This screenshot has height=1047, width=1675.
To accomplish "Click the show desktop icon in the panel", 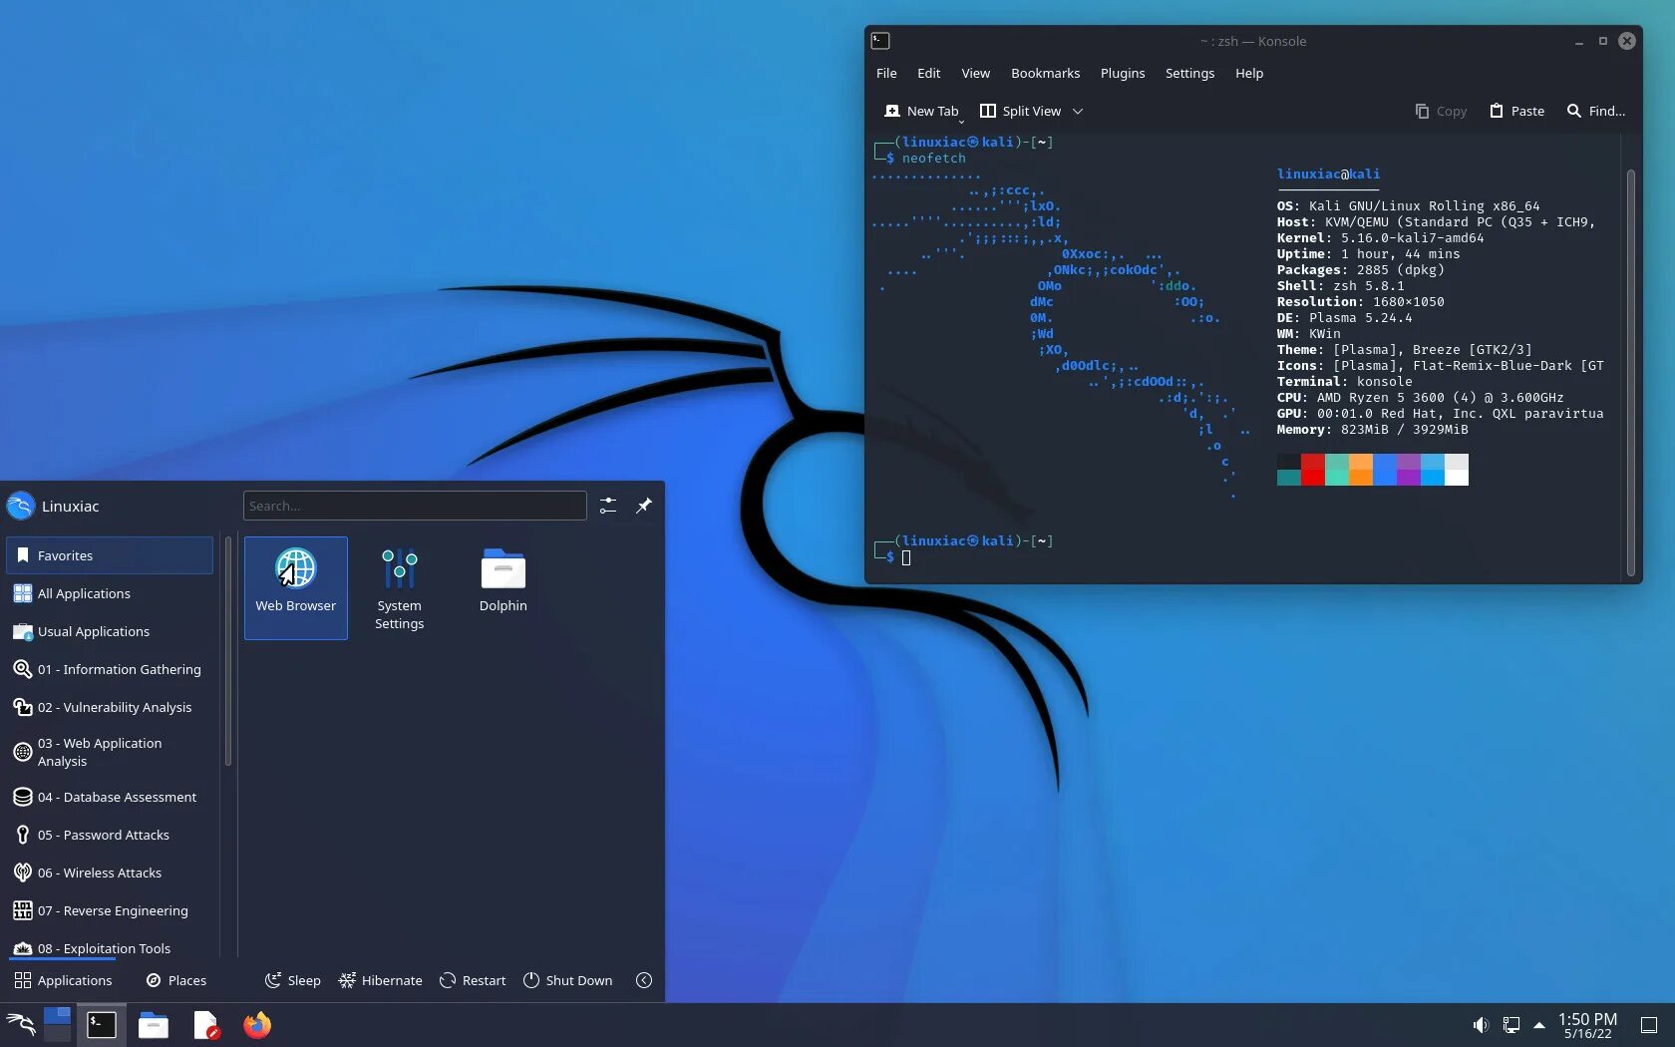I will [1649, 1025].
